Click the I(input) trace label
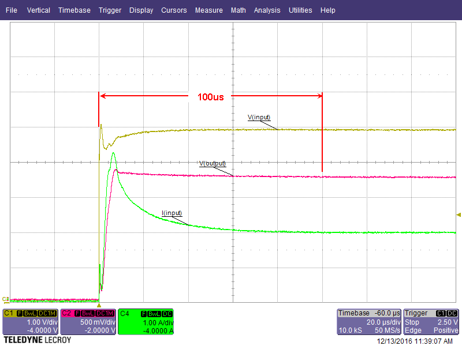Viewport: 462px width, 346px height. pos(172,213)
